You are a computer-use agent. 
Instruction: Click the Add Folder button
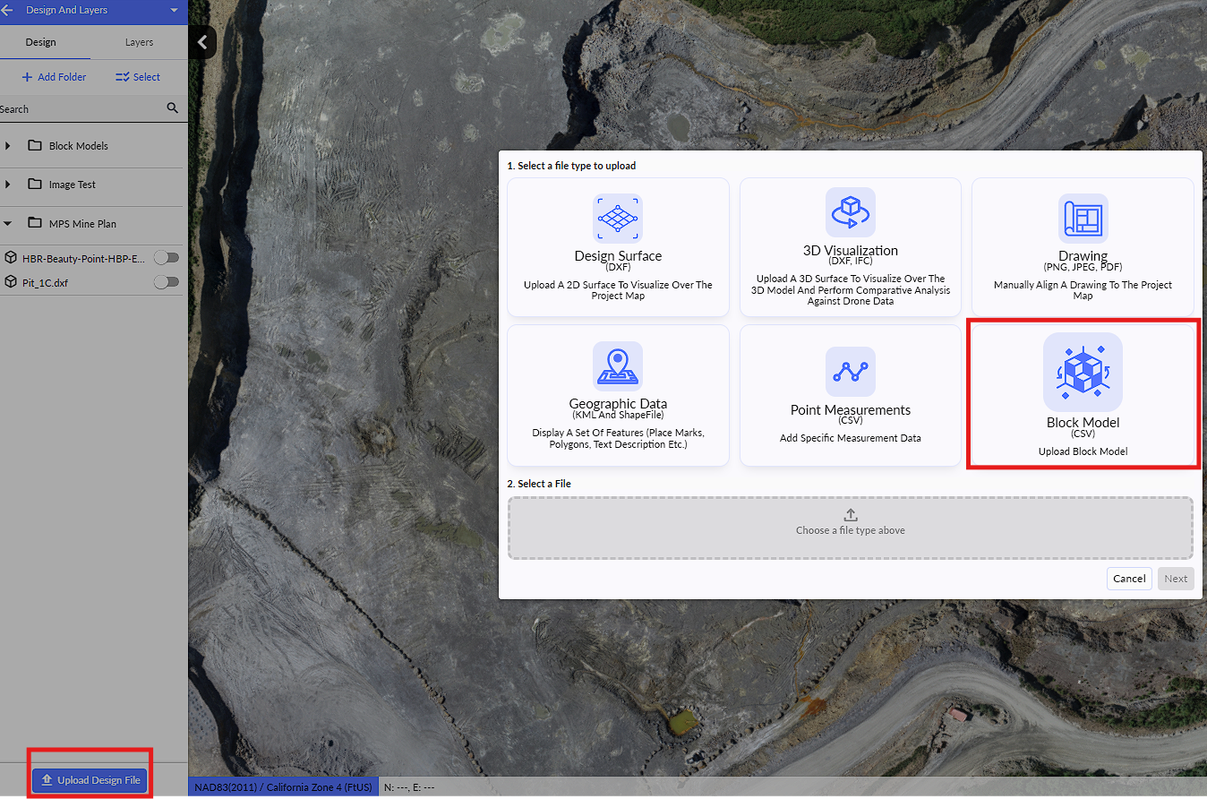click(x=54, y=77)
